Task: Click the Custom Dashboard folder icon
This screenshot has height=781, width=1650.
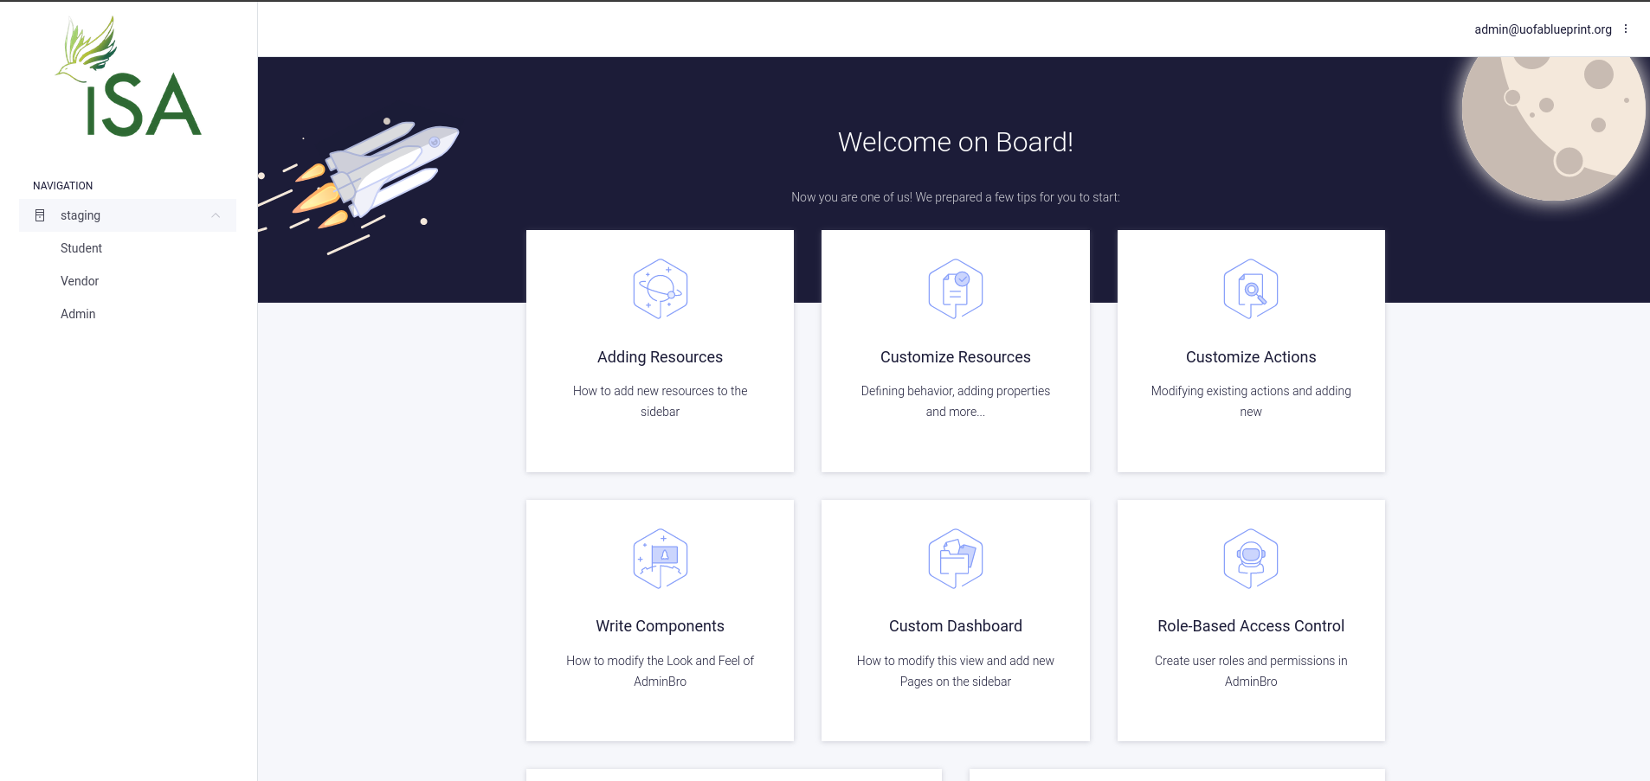Action: [956, 558]
